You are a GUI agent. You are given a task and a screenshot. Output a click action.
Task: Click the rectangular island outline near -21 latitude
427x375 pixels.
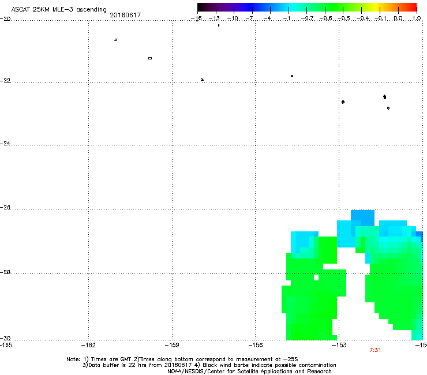[x=150, y=58]
